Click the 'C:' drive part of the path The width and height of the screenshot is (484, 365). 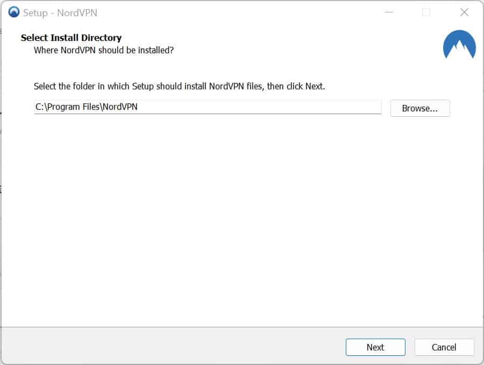pyautogui.click(x=40, y=107)
